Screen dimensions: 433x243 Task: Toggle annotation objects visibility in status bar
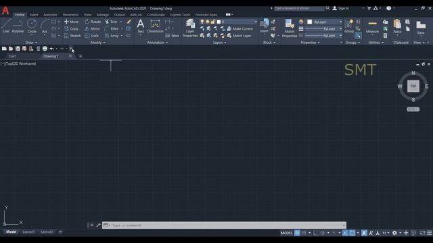[x=364, y=233]
